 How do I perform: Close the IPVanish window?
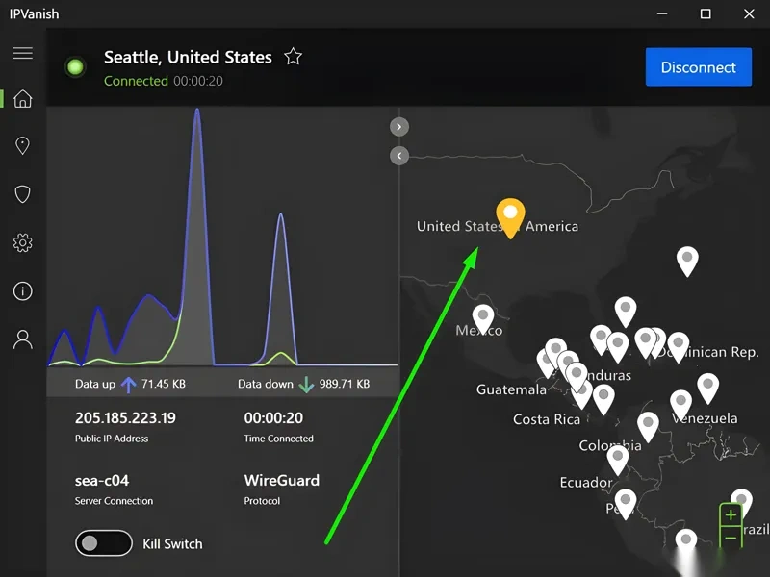(749, 13)
